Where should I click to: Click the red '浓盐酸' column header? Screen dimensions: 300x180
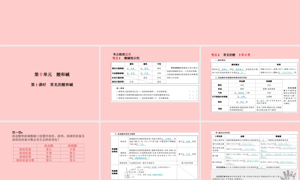tap(49, 145)
